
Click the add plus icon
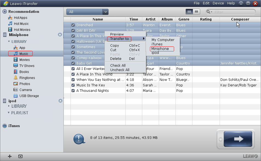click(x=10, y=156)
